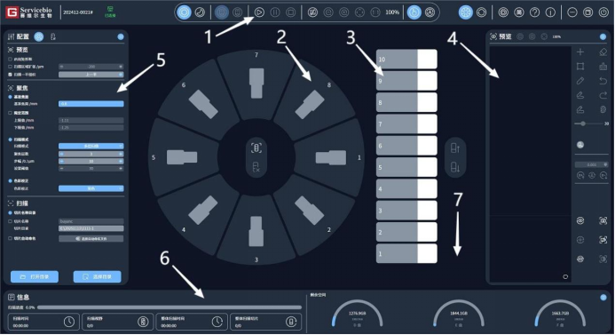This screenshot has height=335, width=615.
Task: Select the first radio under 扫描 section
Action: tap(10, 213)
